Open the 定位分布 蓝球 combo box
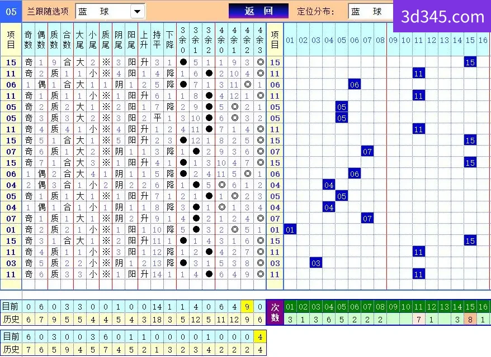Image resolution: width=491 pixels, height=357 pixels. (x=371, y=12)
